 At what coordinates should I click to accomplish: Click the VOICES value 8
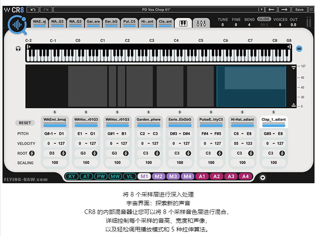280,25
